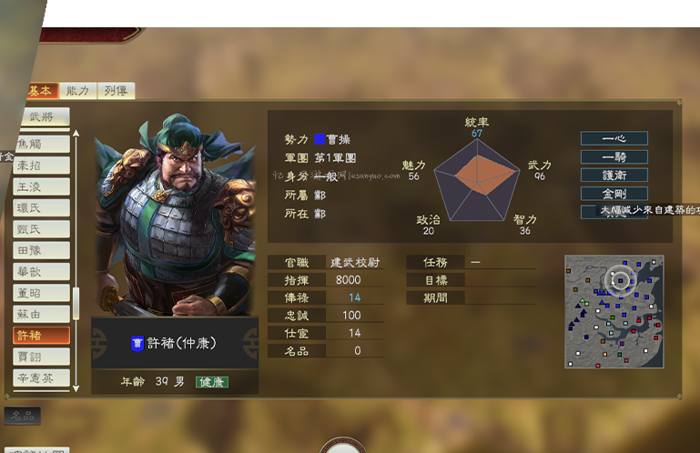Click the list scroll down arrow
This screenshot has height=453, width=700.
click(x=76, y=388)
